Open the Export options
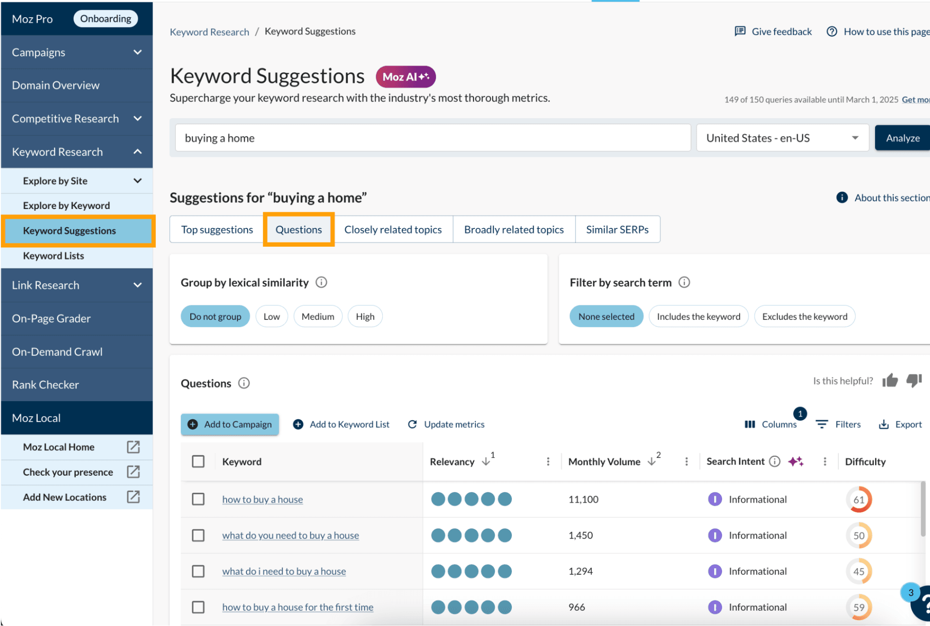The height and width of the screenshot is (626, 930). pos(900,424)
